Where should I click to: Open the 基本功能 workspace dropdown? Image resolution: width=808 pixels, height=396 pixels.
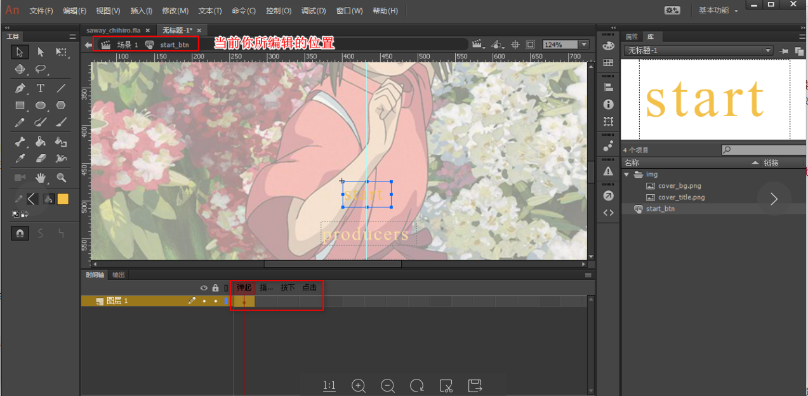[x=719, y=11]
